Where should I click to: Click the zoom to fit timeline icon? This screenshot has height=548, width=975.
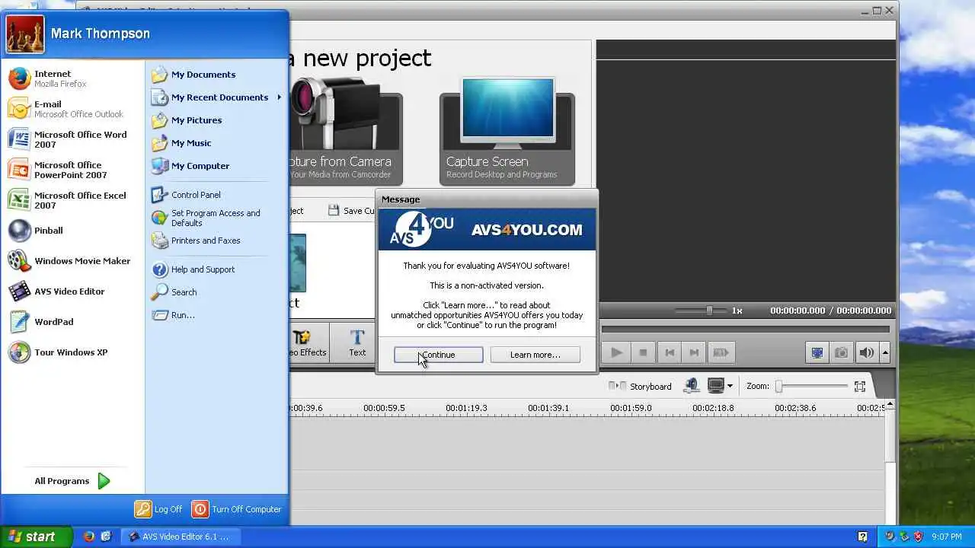pos(860,387)
